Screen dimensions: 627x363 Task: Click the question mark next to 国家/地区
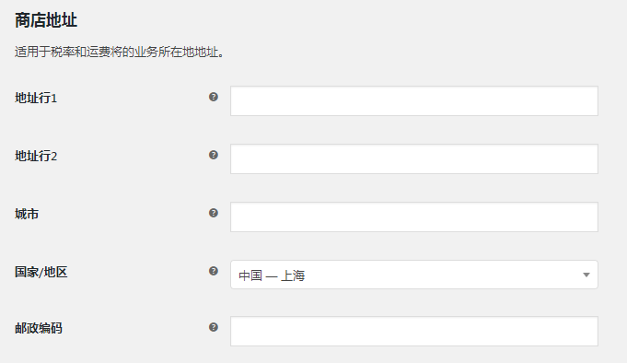pos(214,271)
